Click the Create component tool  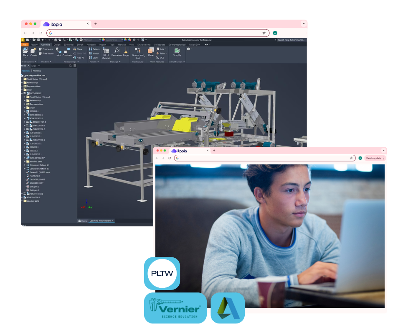pos(33,52)
